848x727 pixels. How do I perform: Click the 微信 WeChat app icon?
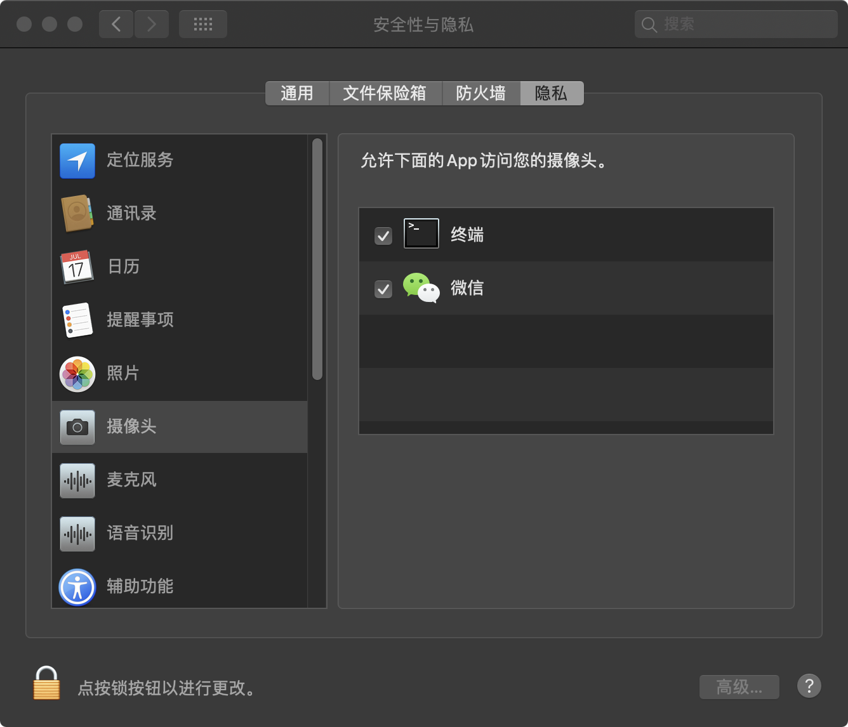tap(421, 288)
